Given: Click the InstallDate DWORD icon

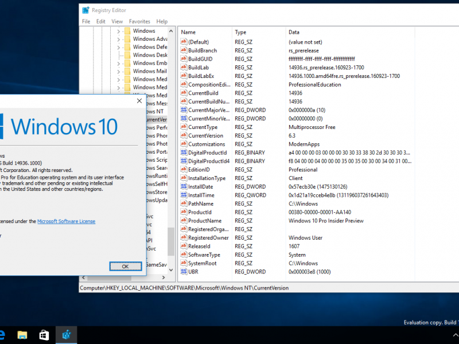Looking at the screenshot, I should [x=184, y=187].
